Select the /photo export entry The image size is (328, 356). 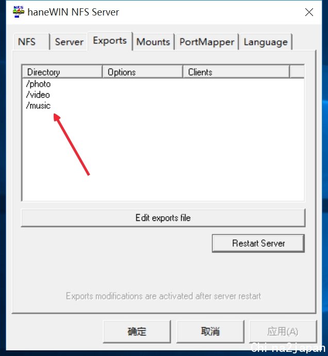coord(38,84)
